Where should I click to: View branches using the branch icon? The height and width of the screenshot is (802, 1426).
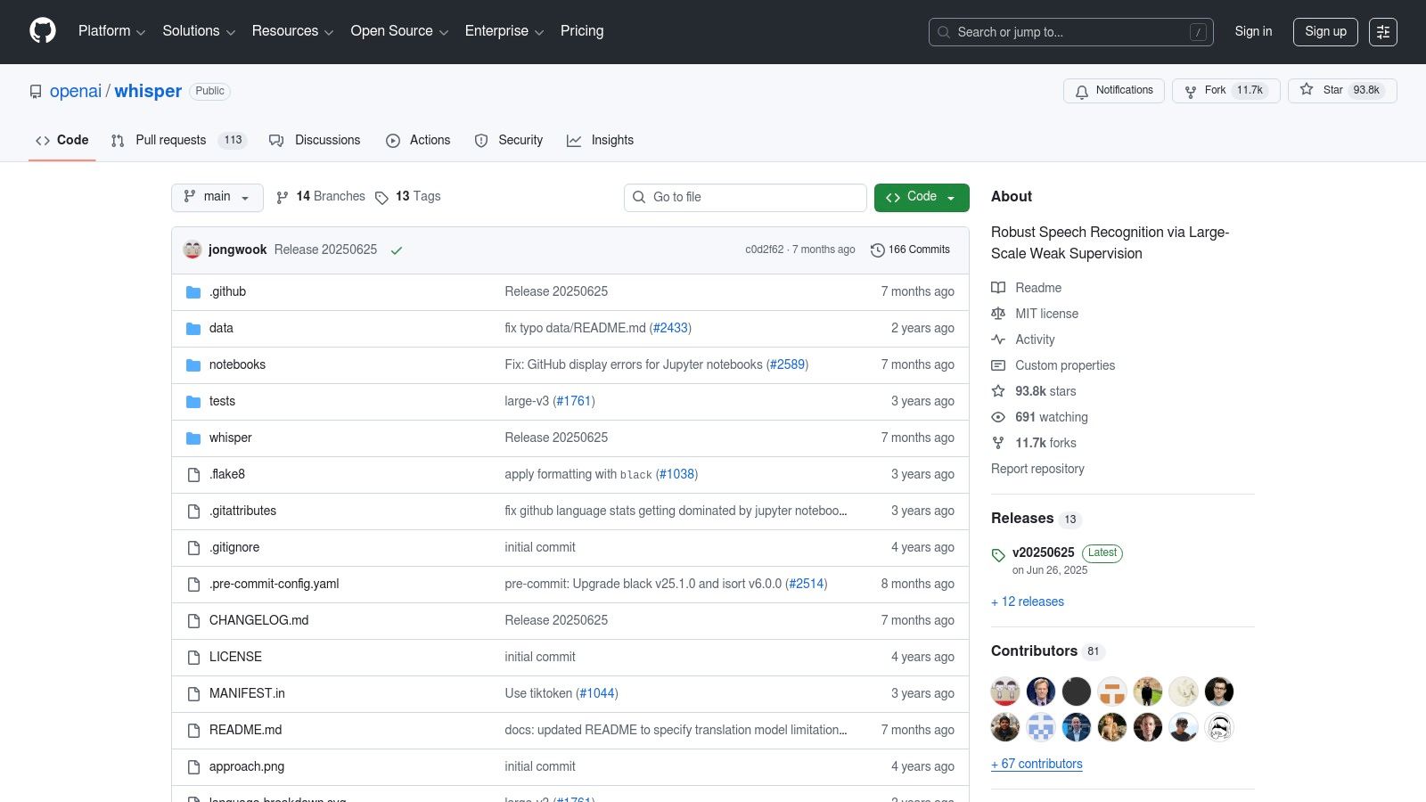pos(283,197)
